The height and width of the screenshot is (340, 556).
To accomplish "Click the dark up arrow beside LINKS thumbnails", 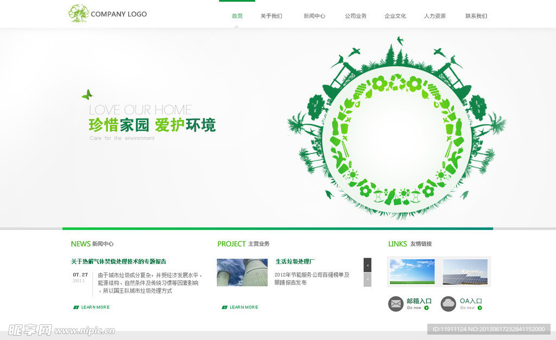I will point(367,265).
